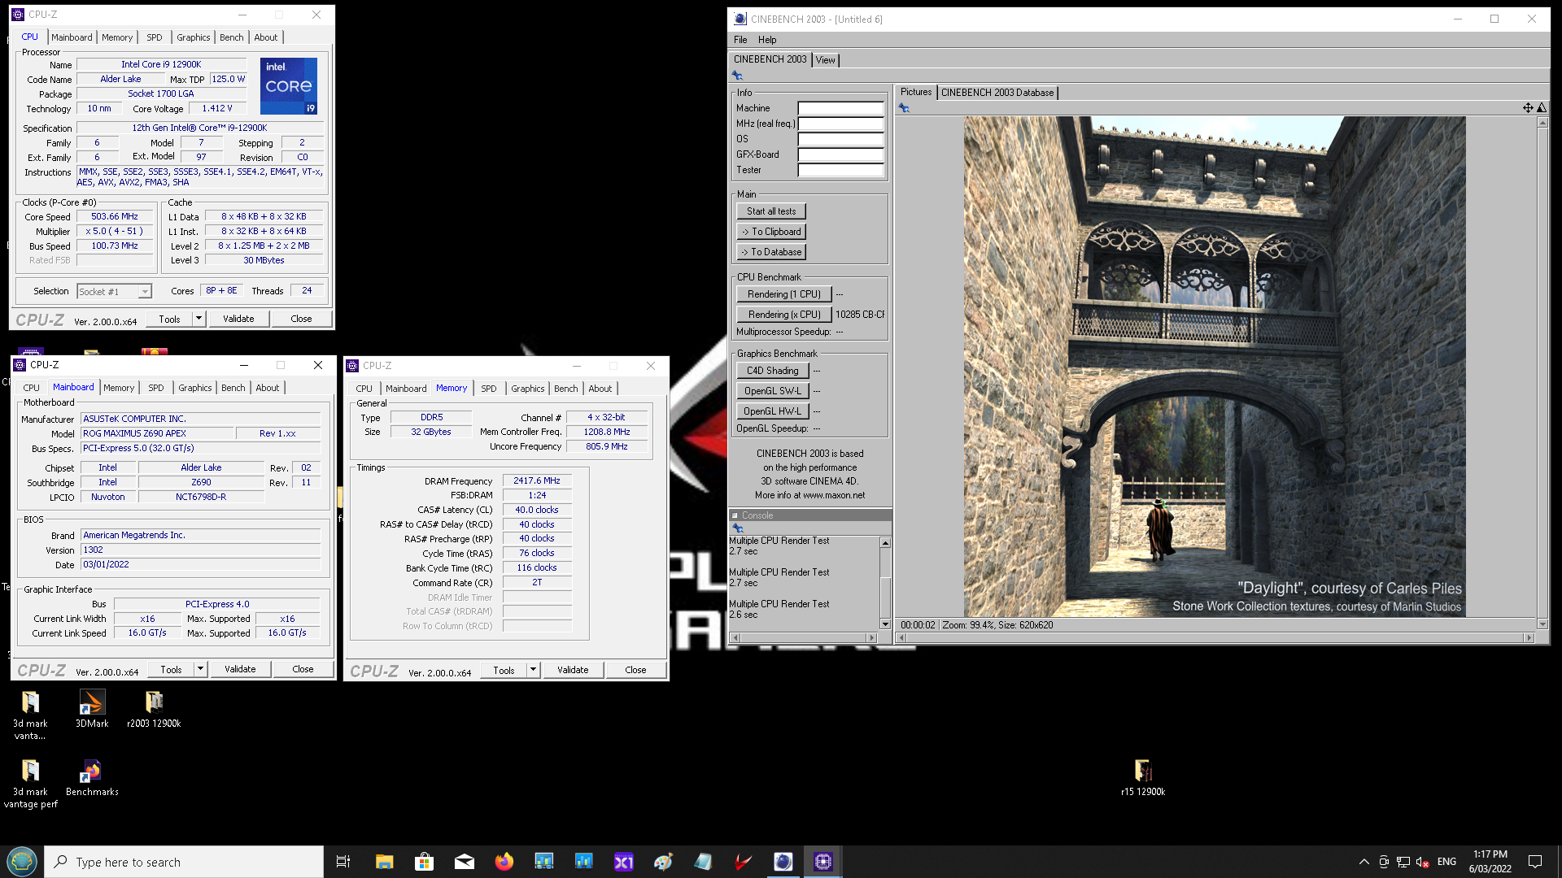Click the Machine input field
Screen dimensions: 1562x878
click(840, 108)
